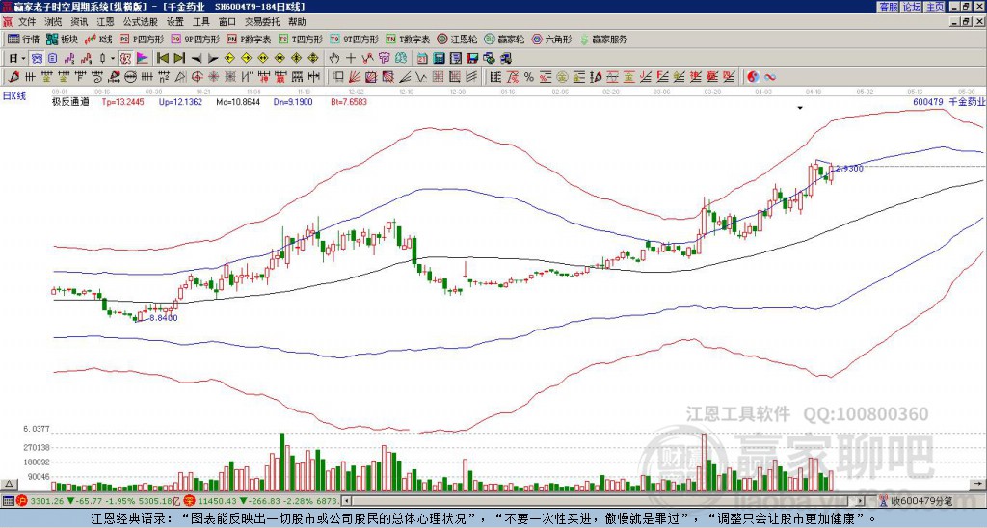This screenshot has height=528, width=987.
Task: Switch to K线 candlestick chart
Action: point(98,39)
